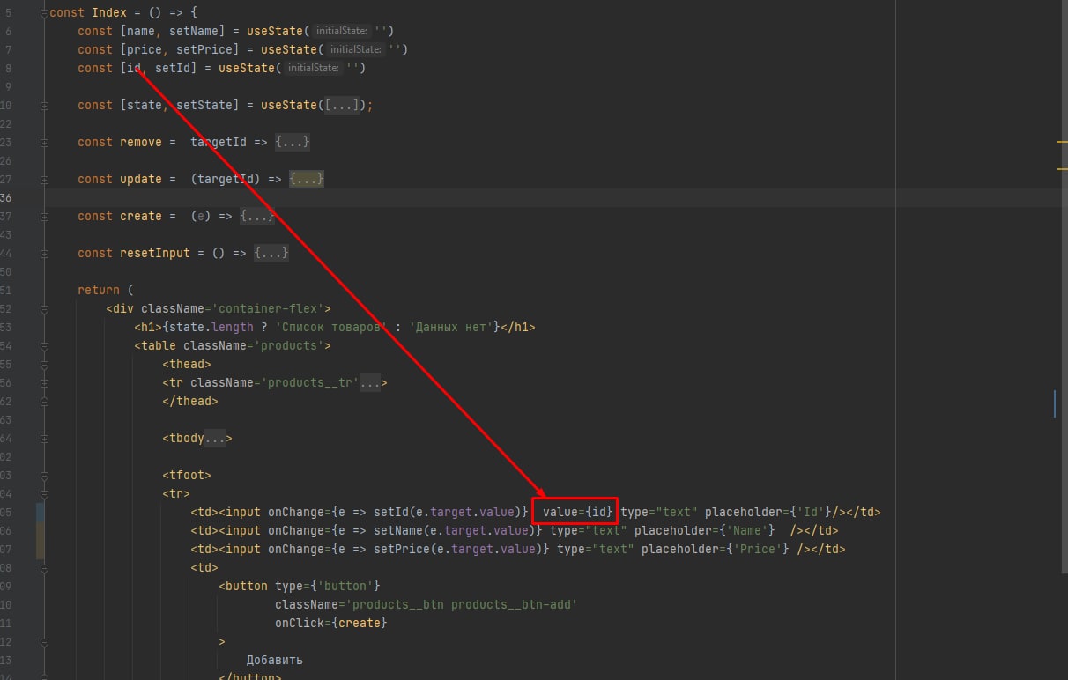The image size is (1068, 680).
Task: Click the word resetInput
Action: coord(155,253)
